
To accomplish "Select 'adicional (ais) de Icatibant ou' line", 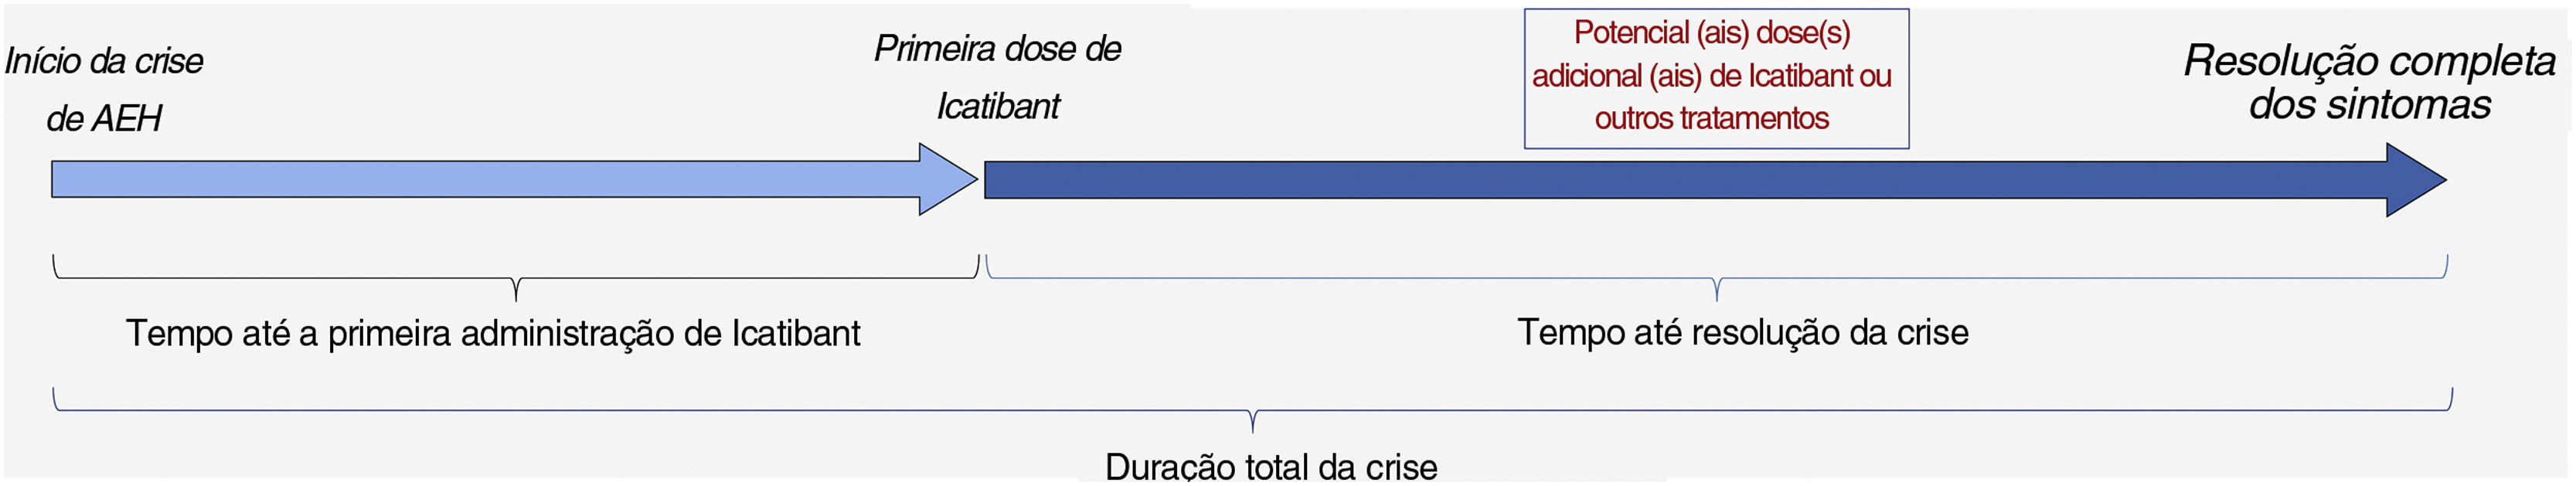I will [x=1712, y=76].
